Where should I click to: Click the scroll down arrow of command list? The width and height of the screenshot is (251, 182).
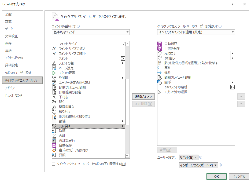tap(127, 156)
